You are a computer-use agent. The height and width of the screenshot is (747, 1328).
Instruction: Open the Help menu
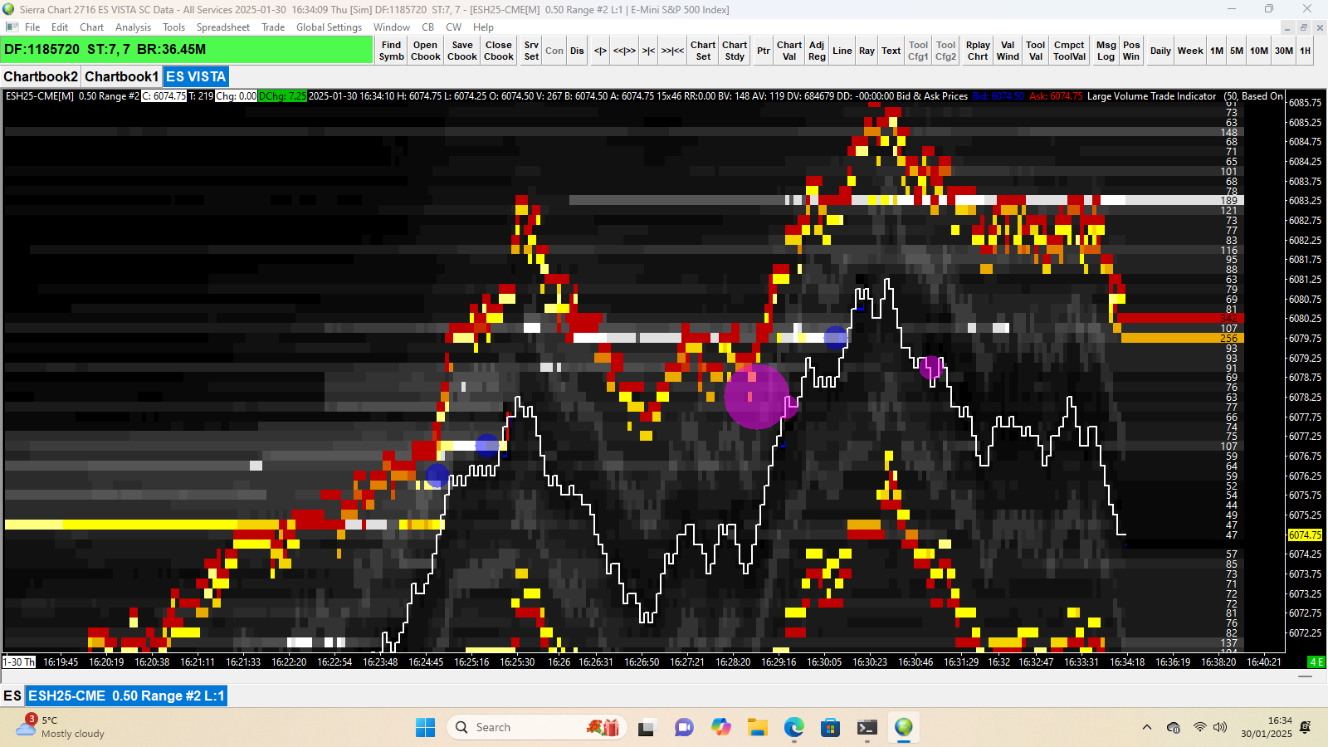pyautogui.click(x=483, y=27)
